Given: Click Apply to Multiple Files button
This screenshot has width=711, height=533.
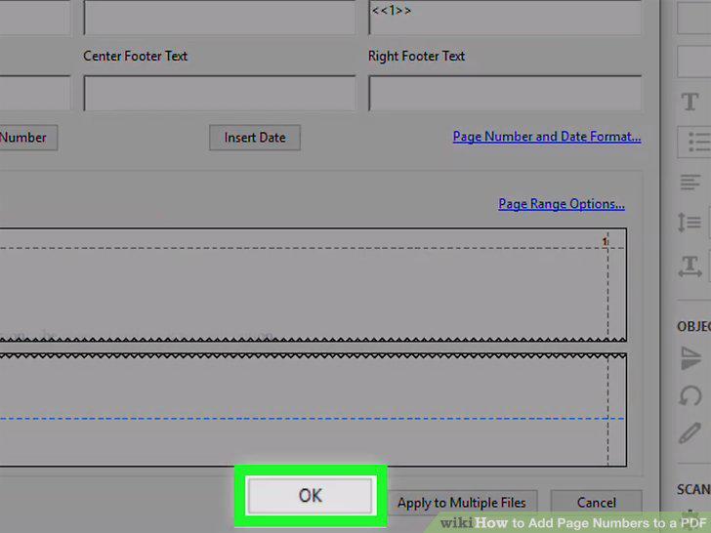Looking at the screenshot, I should coord(462,503).
